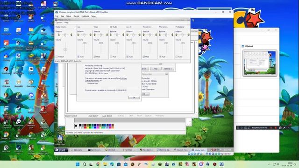This screenshot has width=299, height=168.
Task: Toggle Microphone Mute checkbox
Action: coord(144,57)
